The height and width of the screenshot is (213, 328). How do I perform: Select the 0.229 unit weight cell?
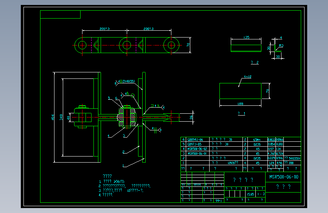click(x=272, y=158)
